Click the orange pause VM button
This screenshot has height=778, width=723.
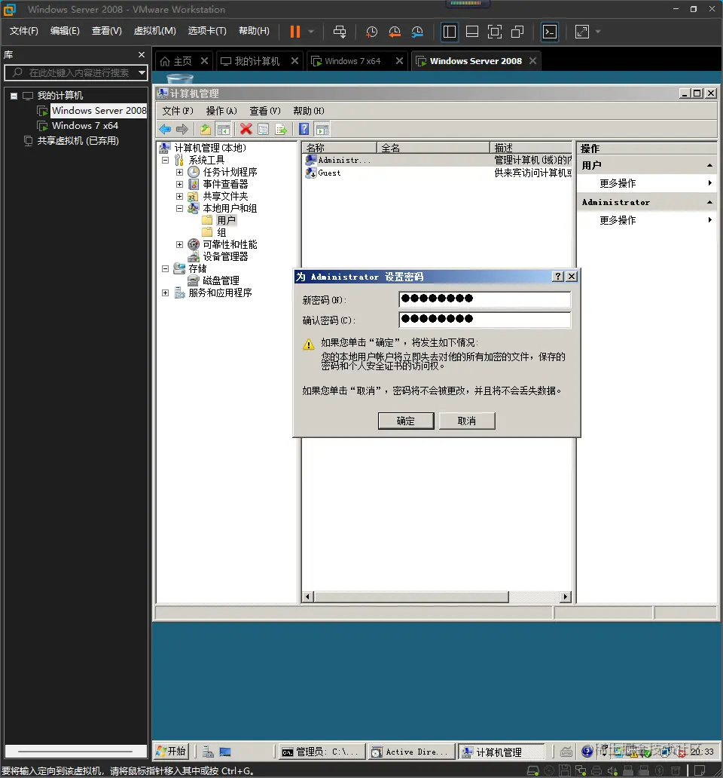(x=295, y=32)
